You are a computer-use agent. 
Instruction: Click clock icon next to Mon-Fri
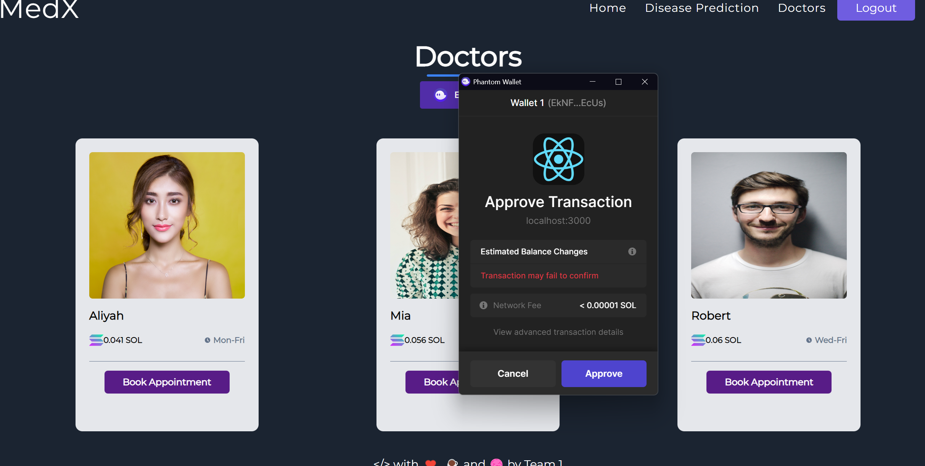click(x=207, y=340)
